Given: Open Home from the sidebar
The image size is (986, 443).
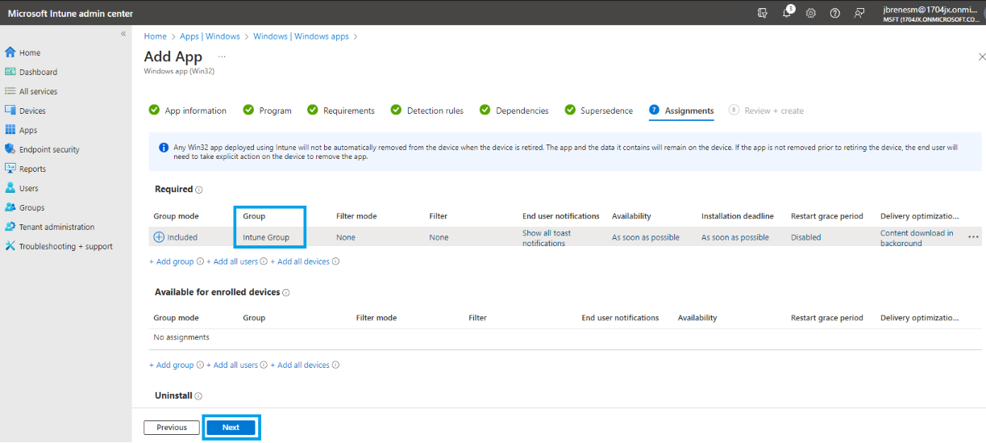Looking at the screenshot, I should pyautogui.click(x=30, y=52).
